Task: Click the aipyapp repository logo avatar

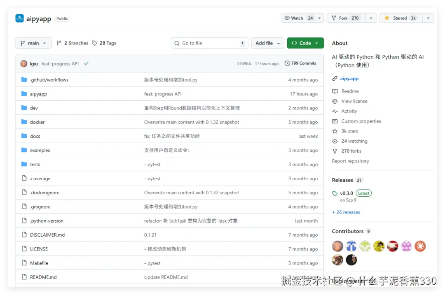Action: click(20, 19)
